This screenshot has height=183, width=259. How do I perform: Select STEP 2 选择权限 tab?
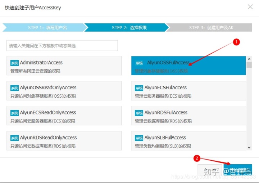click(x=127, y=27)
